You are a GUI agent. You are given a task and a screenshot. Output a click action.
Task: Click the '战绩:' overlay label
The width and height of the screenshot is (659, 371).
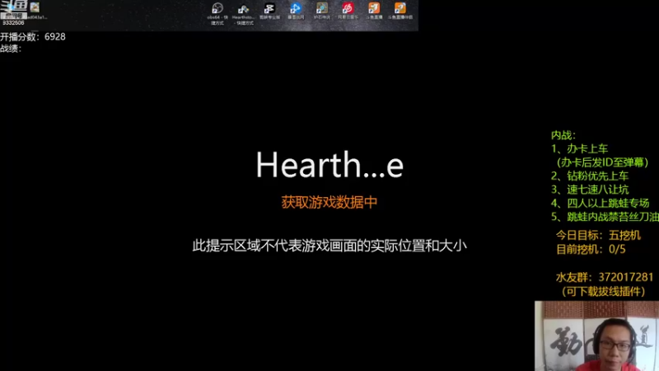[x=11, y=49]
